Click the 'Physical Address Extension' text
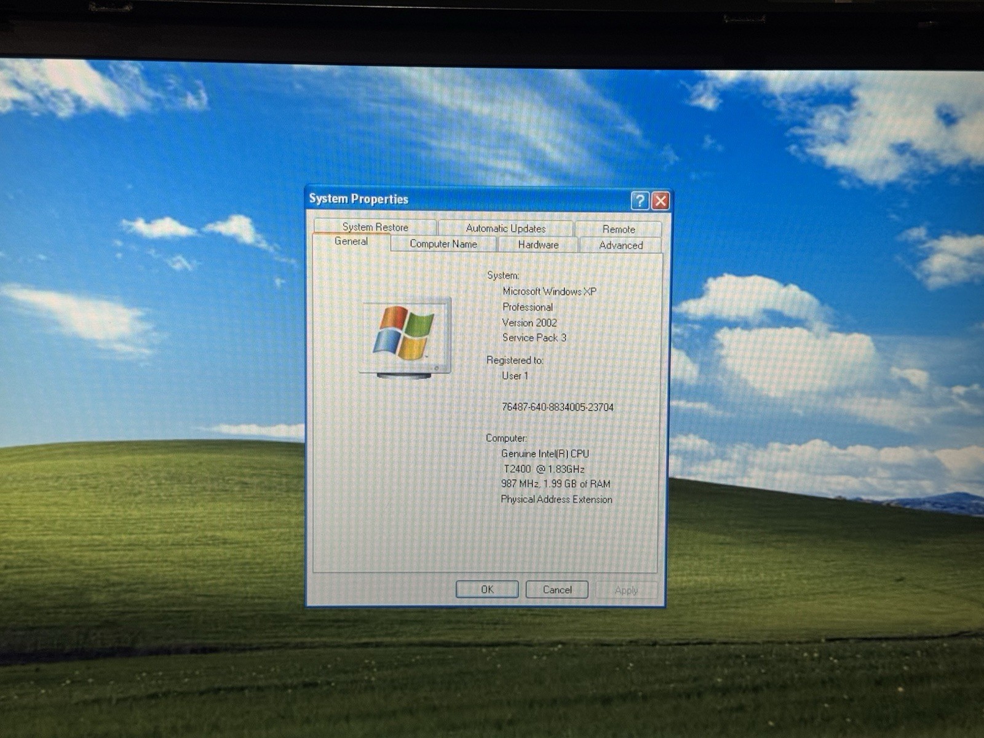 pos(556,499)
